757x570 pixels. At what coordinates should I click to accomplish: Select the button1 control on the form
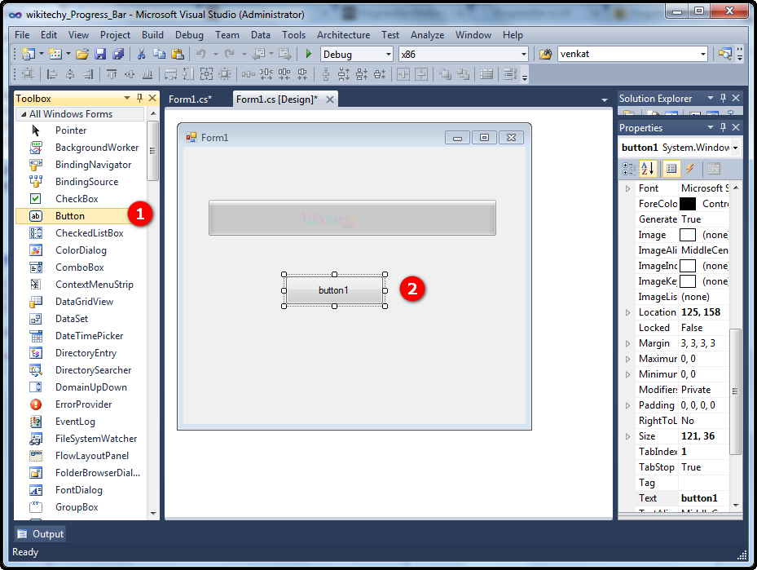pyautogui.click(x=333, y=290)
